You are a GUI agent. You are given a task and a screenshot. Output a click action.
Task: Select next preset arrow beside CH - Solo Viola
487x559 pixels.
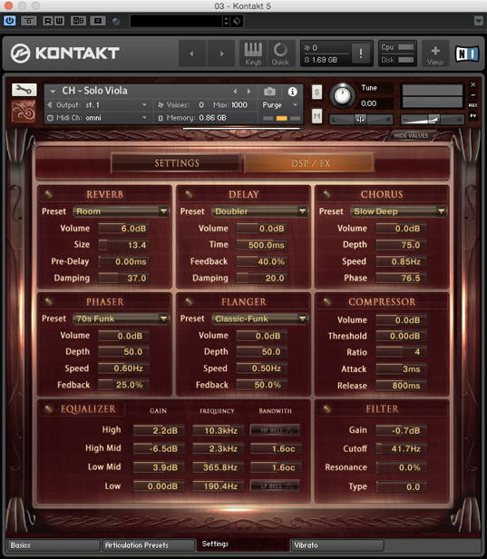click(x=248, y=92)
